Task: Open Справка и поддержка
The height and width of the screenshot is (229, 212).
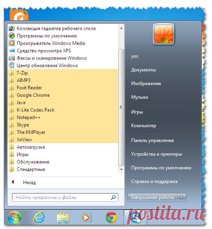Action: (x=154, y=181)
